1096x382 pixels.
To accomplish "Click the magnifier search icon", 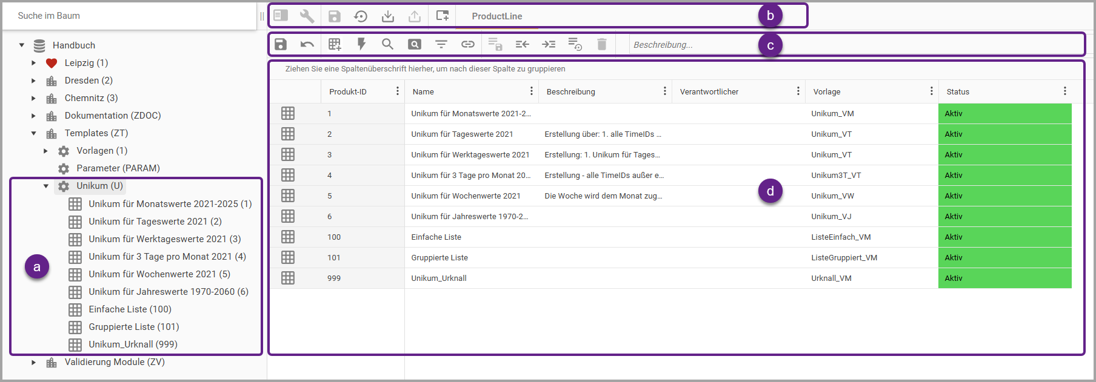I will tap(387, 44).
